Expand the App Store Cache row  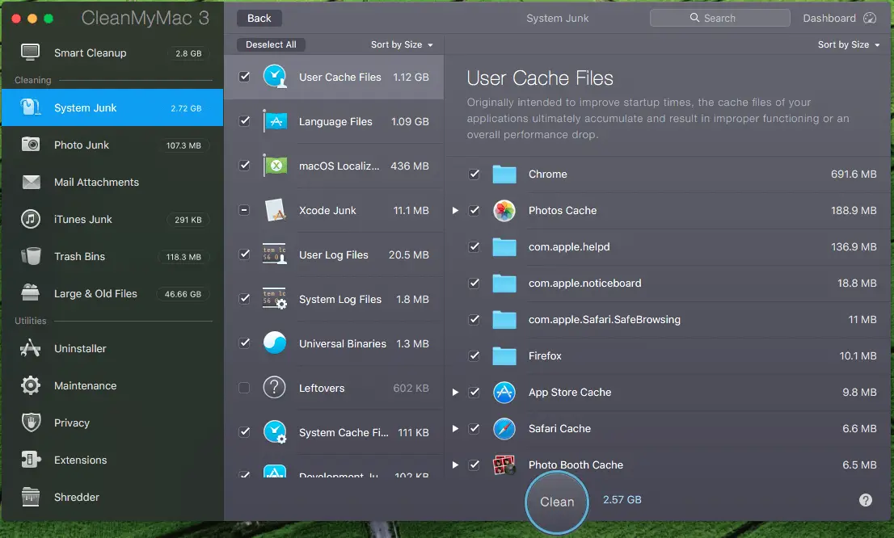[455, 392]
